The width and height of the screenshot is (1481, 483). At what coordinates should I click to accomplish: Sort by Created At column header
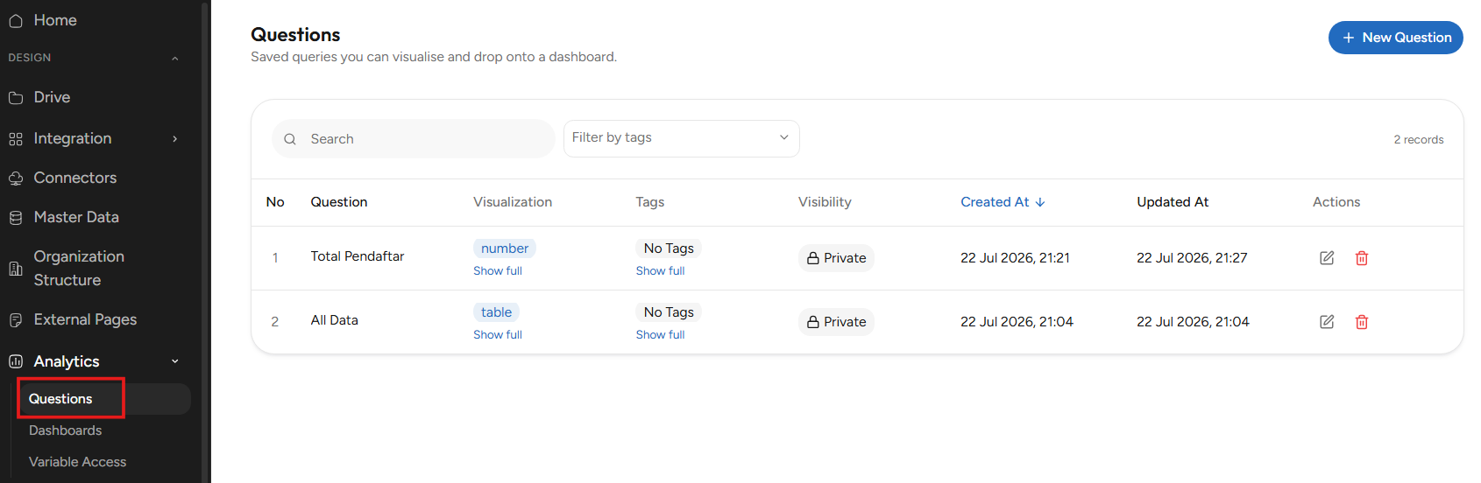995,202
